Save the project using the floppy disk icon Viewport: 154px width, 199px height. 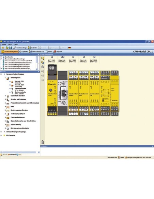point(11,48)
